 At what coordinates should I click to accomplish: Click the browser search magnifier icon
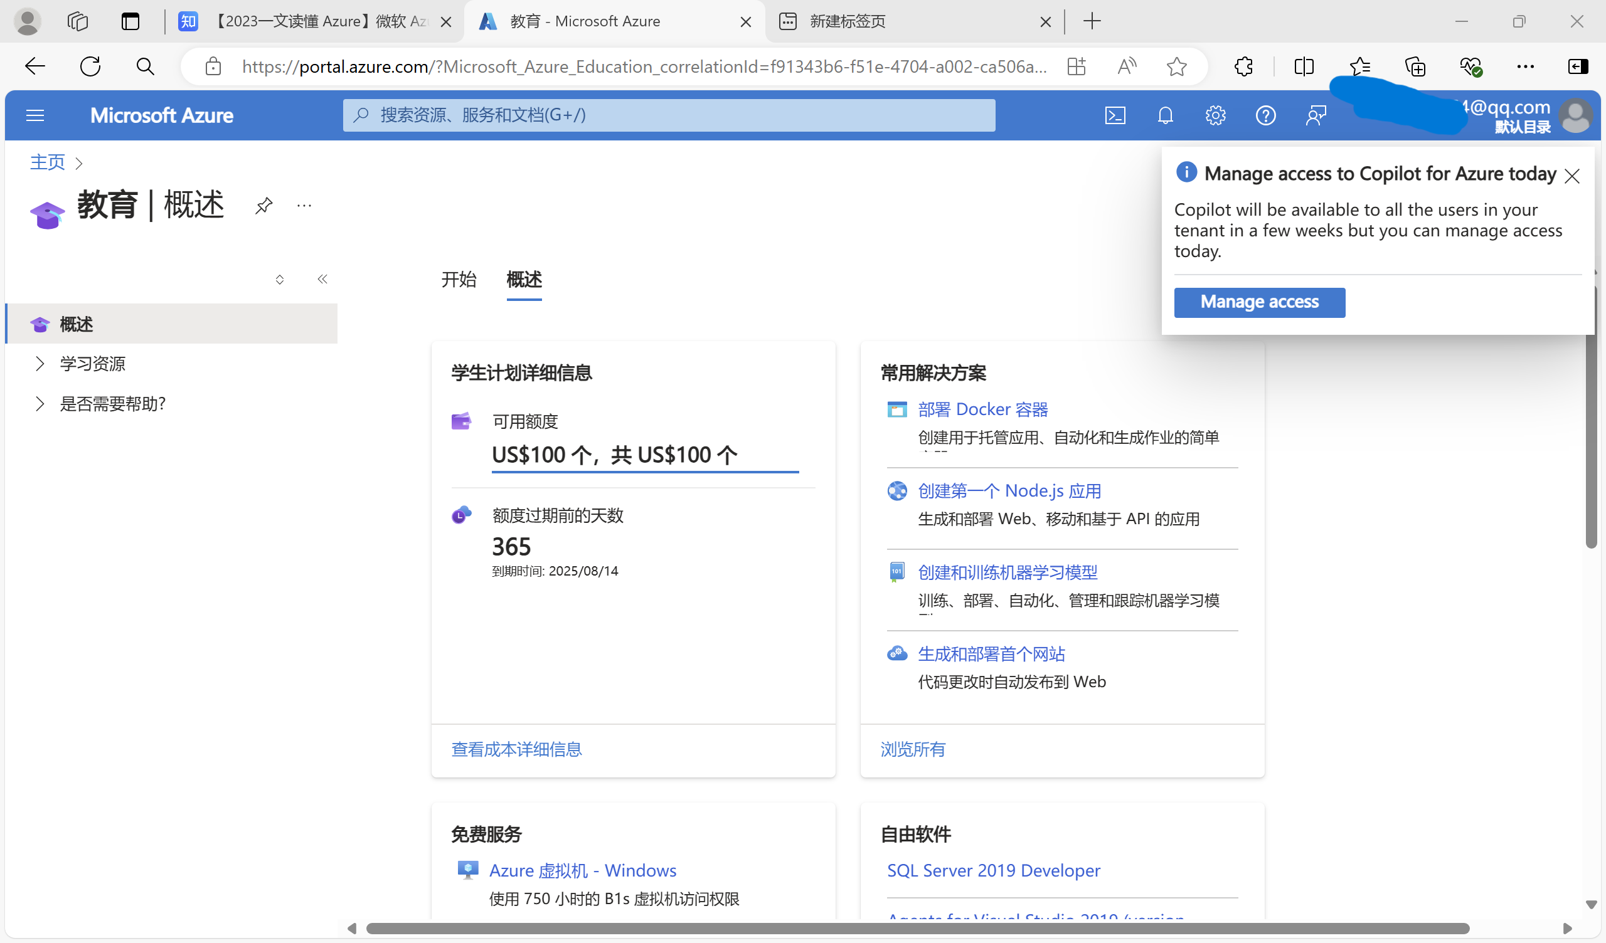click(146, 66)
